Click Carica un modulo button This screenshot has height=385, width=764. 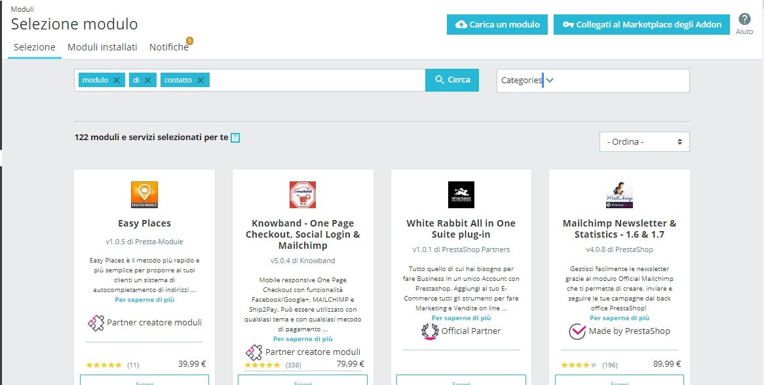coord(497,24)
